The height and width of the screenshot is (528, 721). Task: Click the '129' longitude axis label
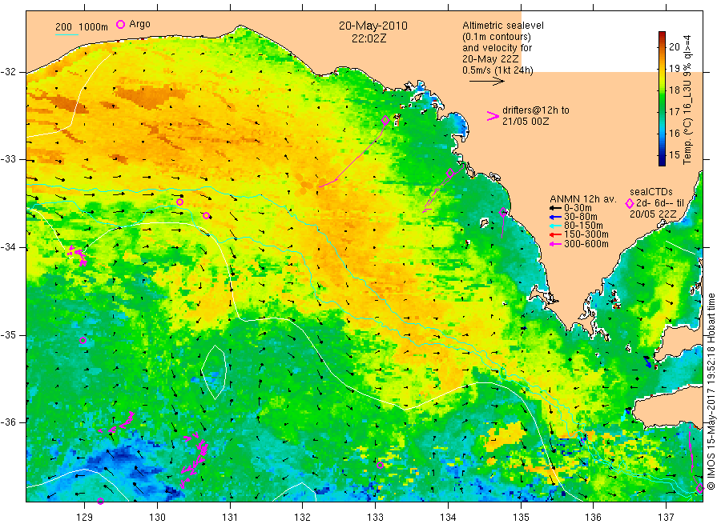(x=85, y=518)
